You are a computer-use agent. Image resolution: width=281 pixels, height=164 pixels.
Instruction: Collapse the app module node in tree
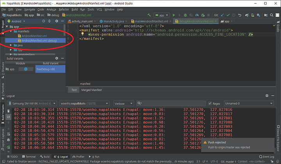click(x=7, y=26)
